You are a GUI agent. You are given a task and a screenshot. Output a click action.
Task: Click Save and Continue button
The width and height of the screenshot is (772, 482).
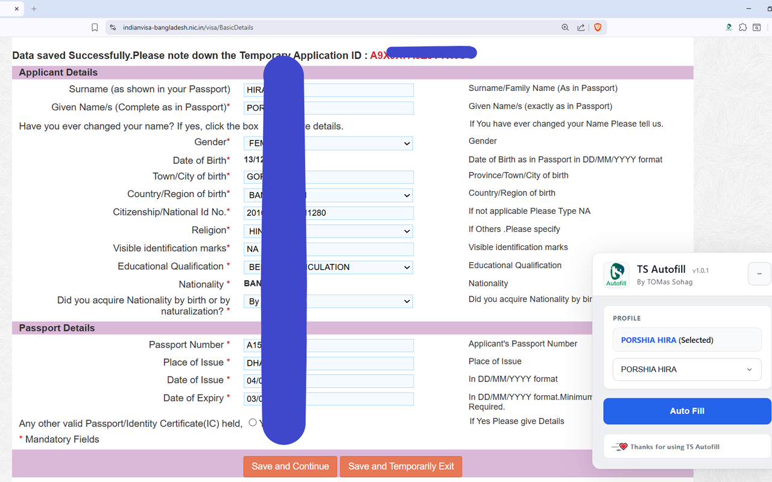[290, 466]
